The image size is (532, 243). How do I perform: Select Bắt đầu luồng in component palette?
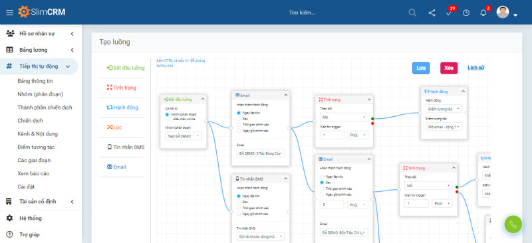coord(126,68)
